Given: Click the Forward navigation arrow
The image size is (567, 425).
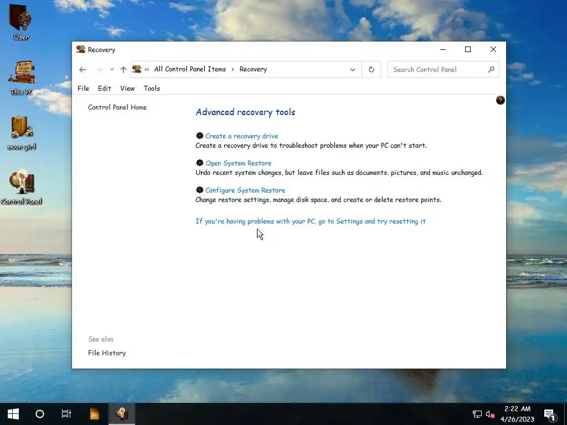Looking at the screenshot, I should [99, 69].
